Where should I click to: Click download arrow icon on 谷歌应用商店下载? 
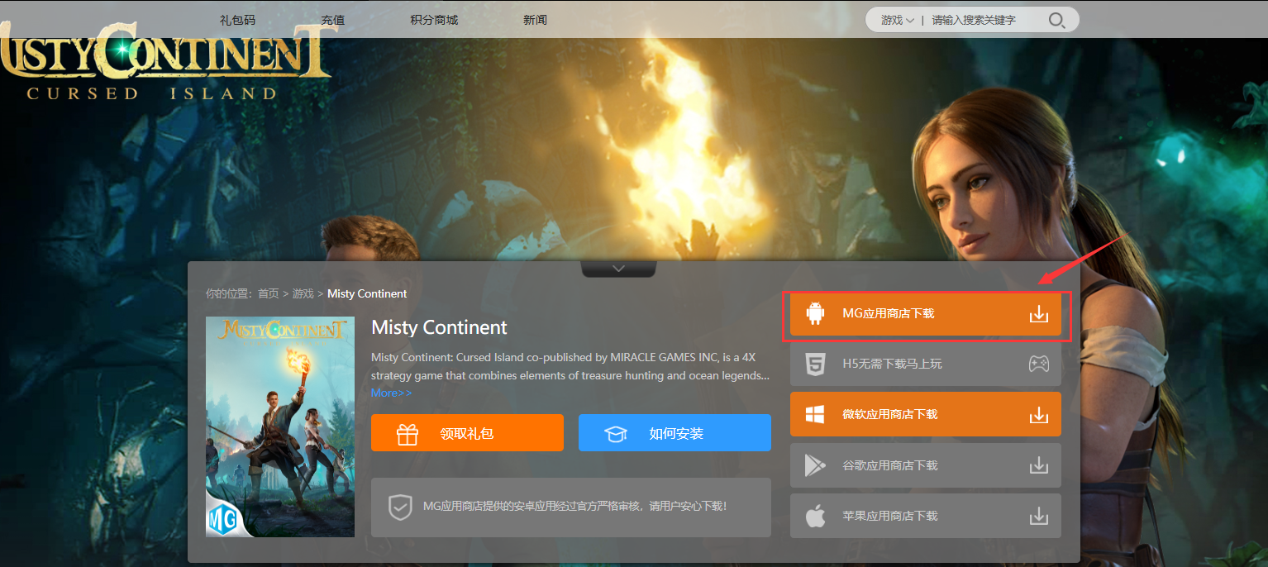point(1038,465)
